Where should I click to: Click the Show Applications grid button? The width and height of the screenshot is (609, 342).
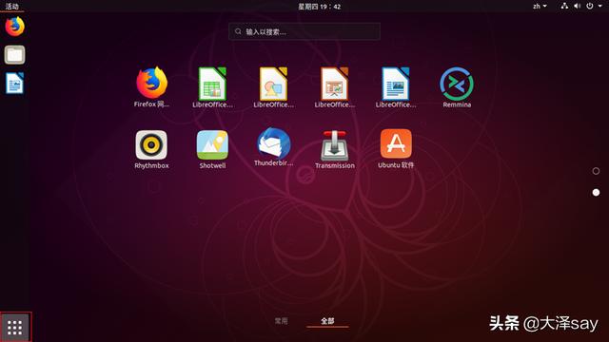click(15, 327)
